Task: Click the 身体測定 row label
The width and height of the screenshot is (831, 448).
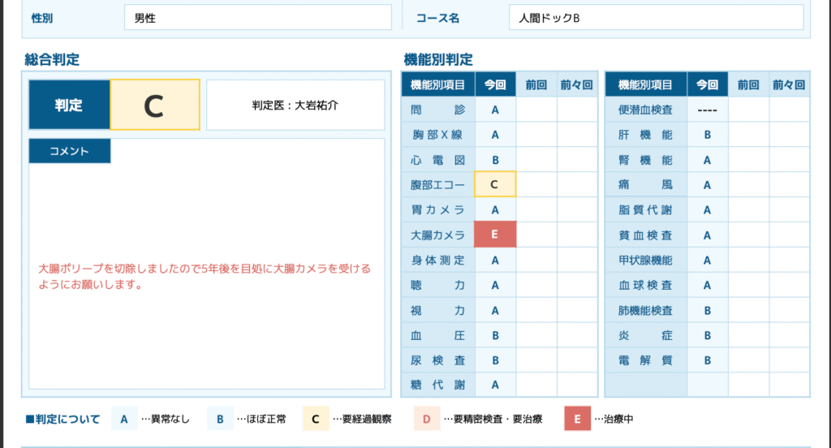Action: point(437,260)
